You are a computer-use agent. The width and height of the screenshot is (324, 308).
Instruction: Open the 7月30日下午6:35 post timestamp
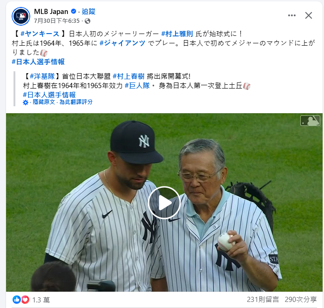point(57,21)
